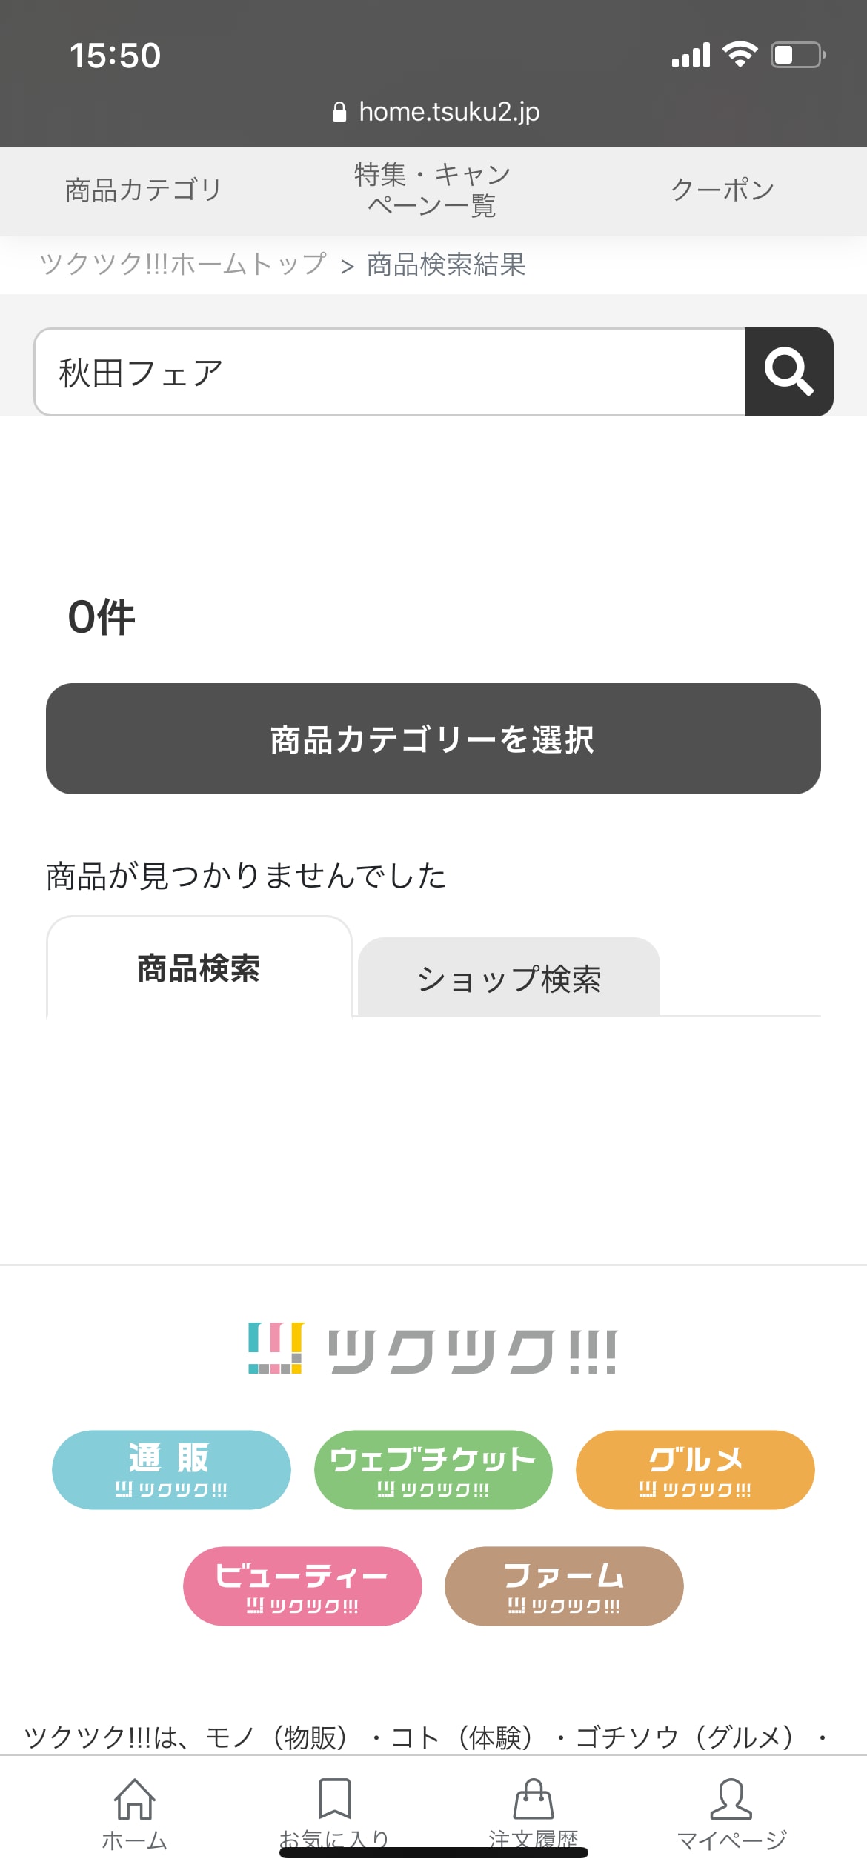Open the ビューティー pink badge
867x1876 pixels.
(x=302, y=1586)
